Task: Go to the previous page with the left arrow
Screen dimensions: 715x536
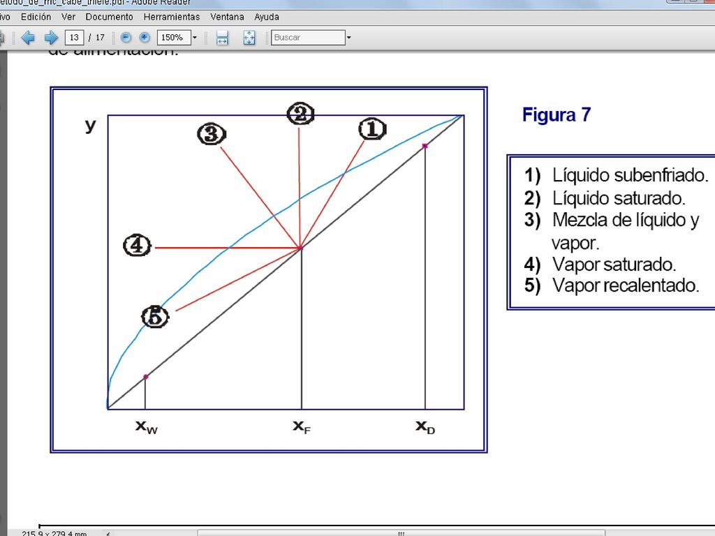Action: (28, 38)
